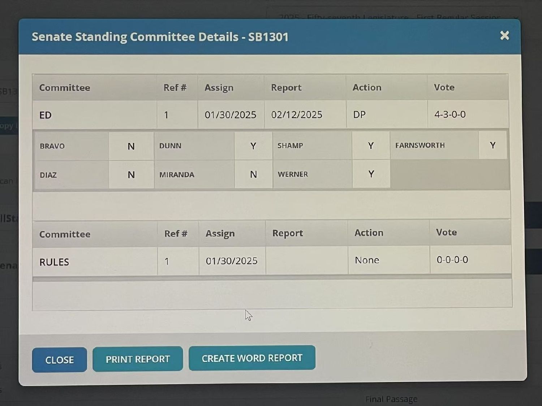Select the RULES committee cell
The height and width of the screenshot is (406, 542).
coord(54,262)
